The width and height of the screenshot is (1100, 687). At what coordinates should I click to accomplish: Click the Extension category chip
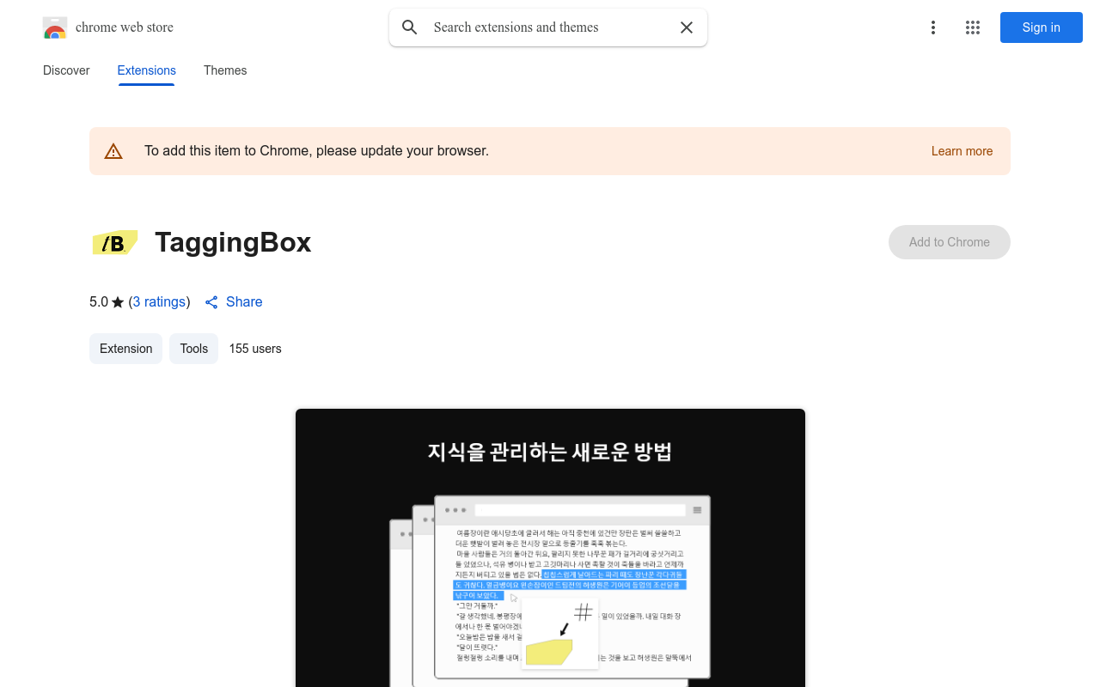tap(125, 349)
